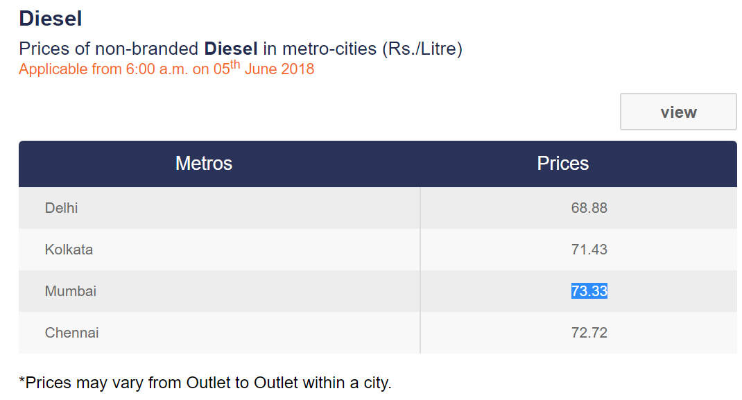Click the bold Diesel word in subtitle
Screen dimensions: 742x400
231,49
